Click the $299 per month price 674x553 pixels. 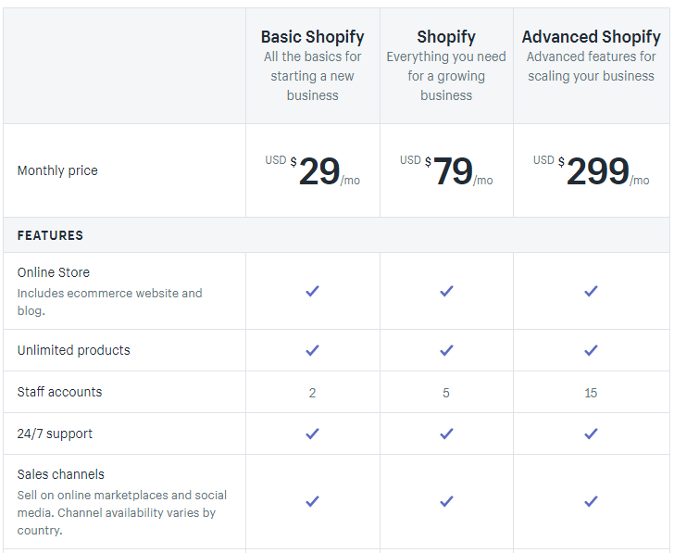pyautogui.click(x=597, y=171)
